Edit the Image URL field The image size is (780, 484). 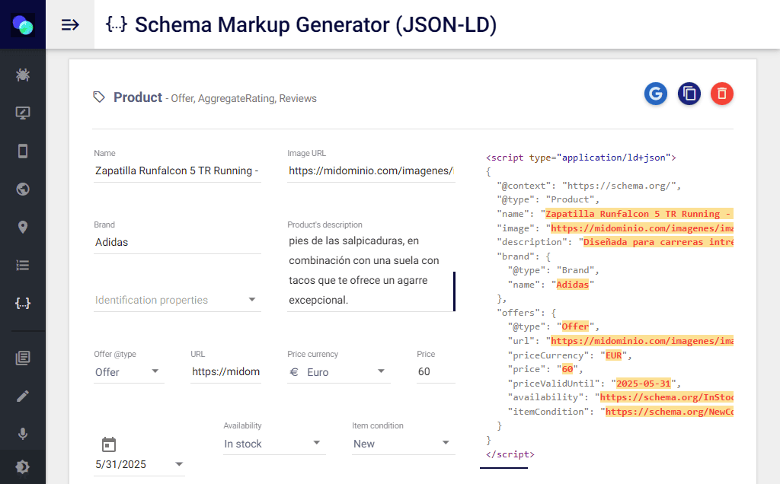[371, 170]
